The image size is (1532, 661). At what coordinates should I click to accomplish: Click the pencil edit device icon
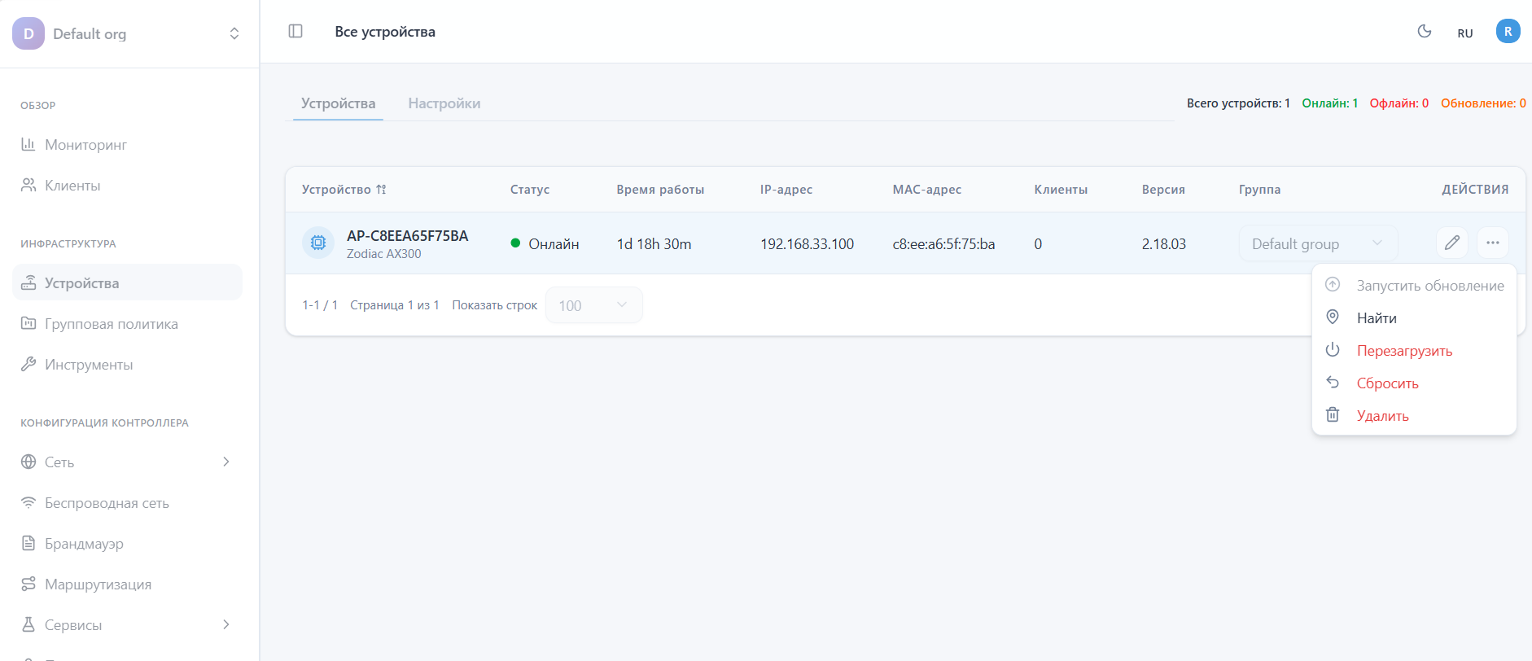click(x=1451, y=243)
